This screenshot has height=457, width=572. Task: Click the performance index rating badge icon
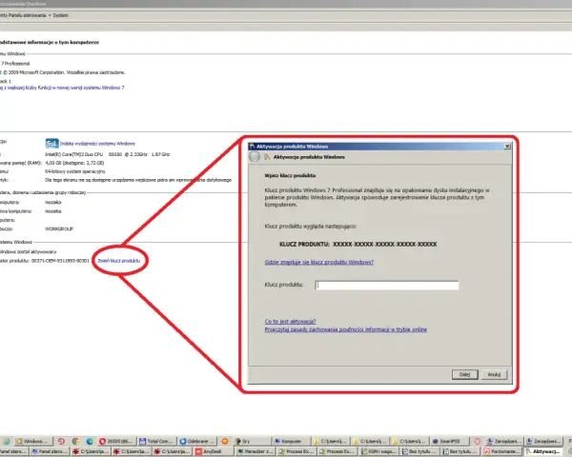click(51, 143)
